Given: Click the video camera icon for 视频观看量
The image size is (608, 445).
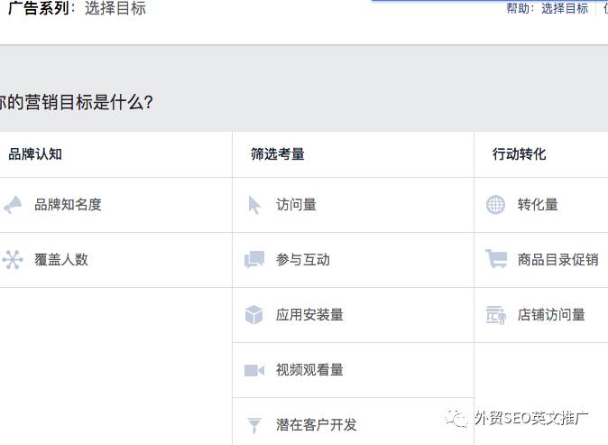Looking at the screenshot, I should [254, 370].
